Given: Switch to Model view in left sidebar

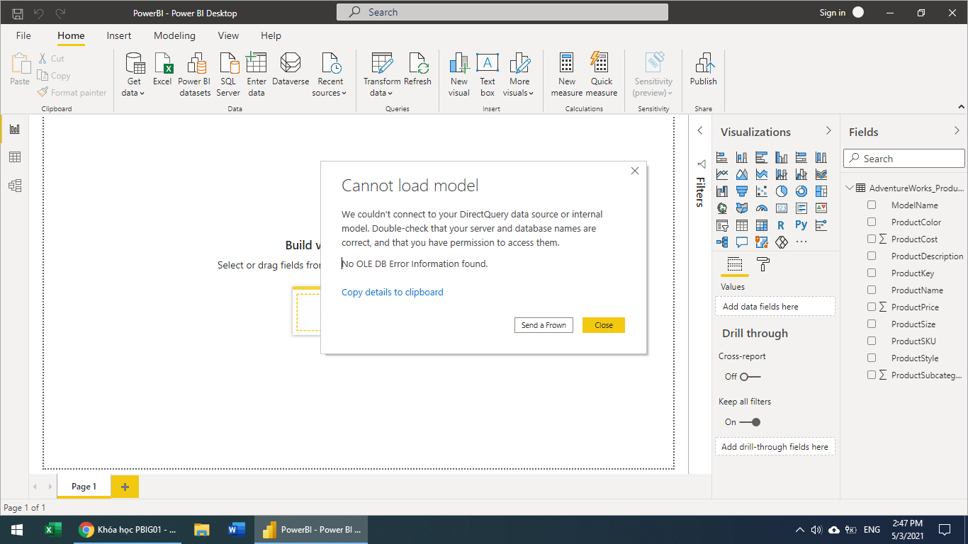Looking at the screenshot, I should click(15, 186).
